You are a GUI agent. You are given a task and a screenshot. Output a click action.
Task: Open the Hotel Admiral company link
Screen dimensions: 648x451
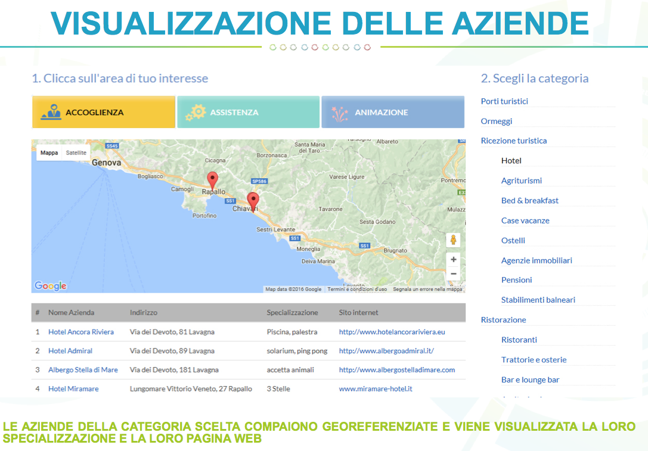pyautogui.click(x=70, y=351)
